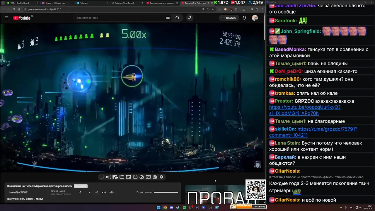
Task: Open Discord from the taskbar
Action: pyautogui.click(x=171, y=207)
